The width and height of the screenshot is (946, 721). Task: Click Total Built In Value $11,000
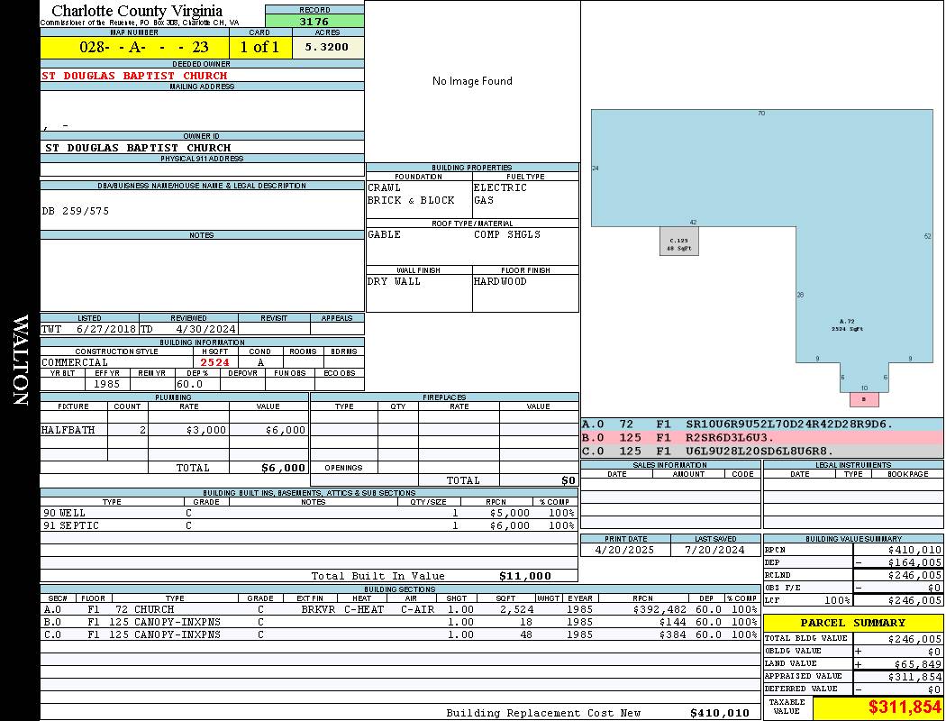(x=525, y=576)
